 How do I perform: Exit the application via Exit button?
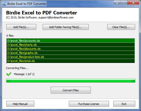pos(124,104)
